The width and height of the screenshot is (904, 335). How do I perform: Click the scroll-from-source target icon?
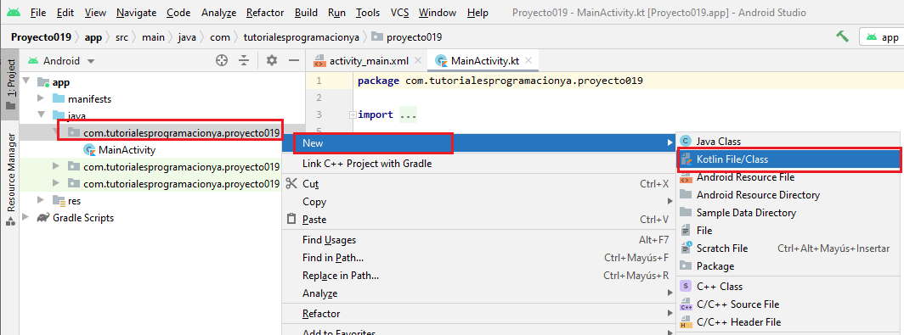222,60
